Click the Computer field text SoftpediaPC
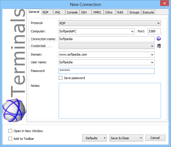The image size is (171, 147). tap(68, 31)
